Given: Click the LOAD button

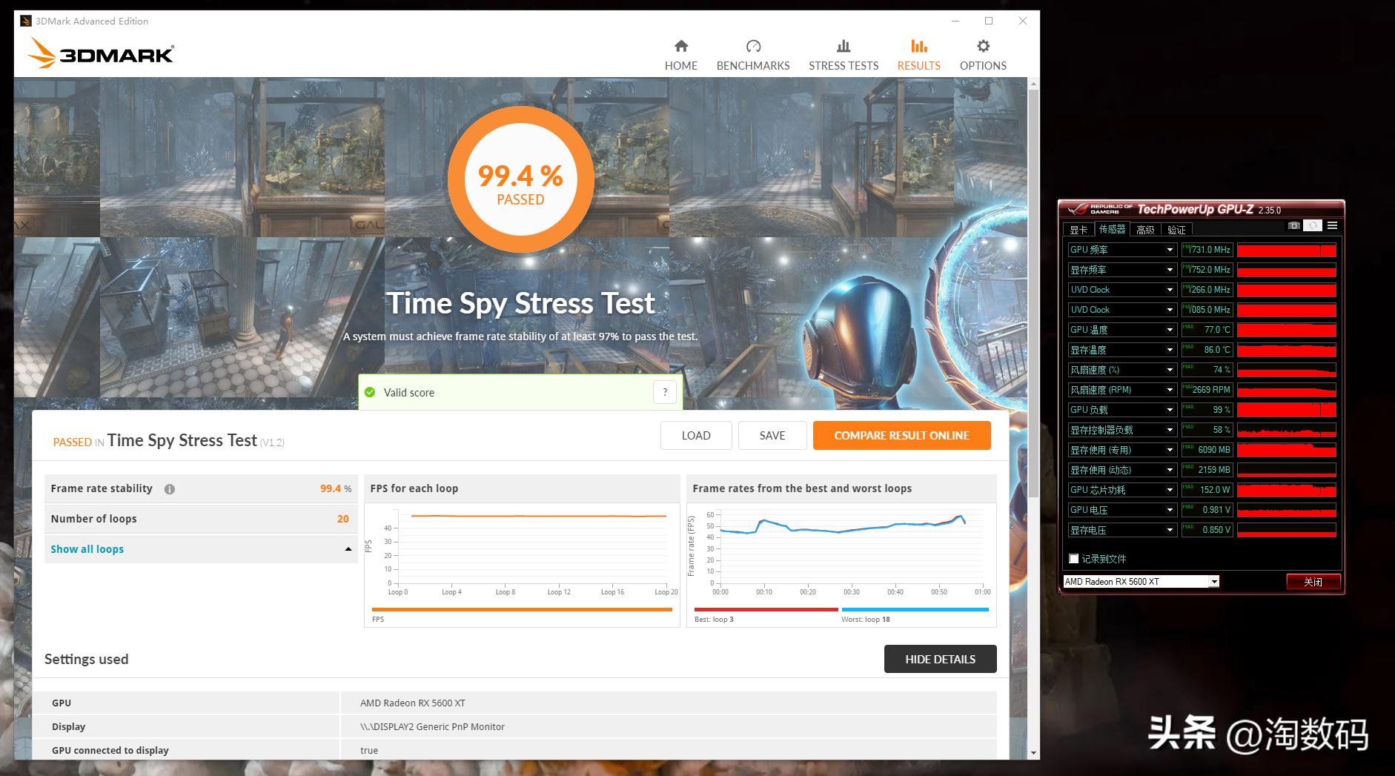Looking at the screenshot, I should 696,436.
